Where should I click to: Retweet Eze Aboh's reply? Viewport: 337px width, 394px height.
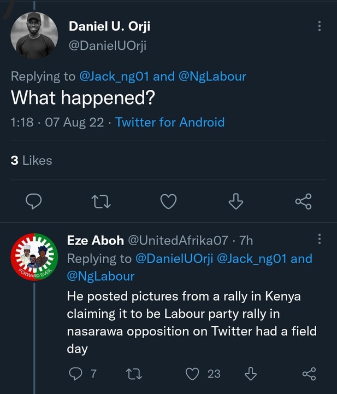point(133,374)
